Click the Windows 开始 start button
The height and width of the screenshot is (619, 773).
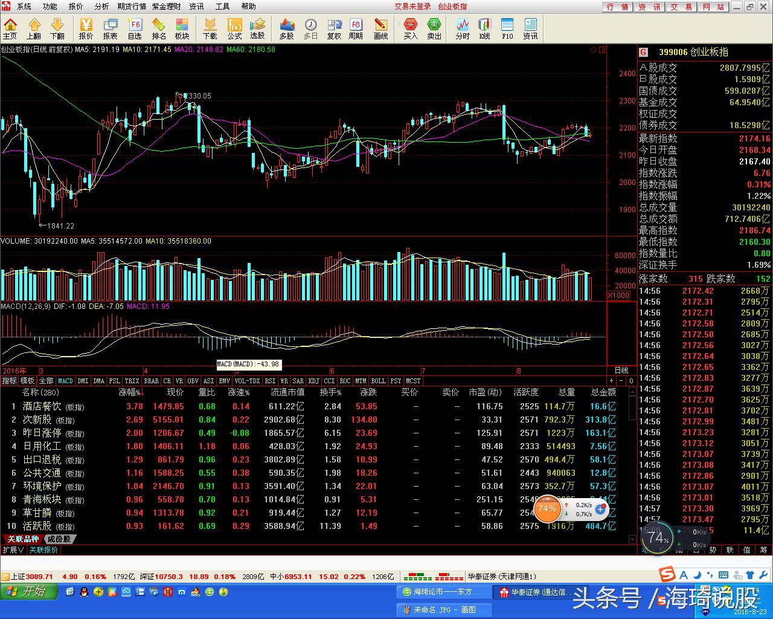[28, 591]
